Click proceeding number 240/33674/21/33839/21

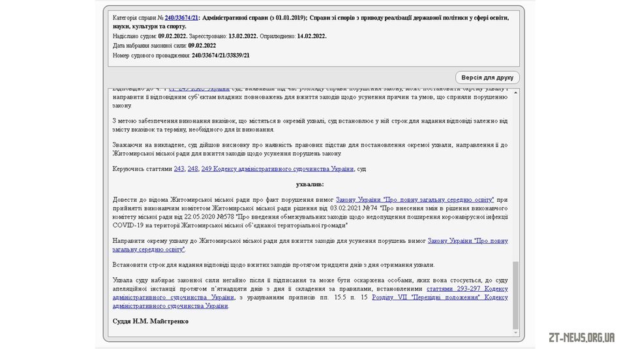tap(220, 55)
